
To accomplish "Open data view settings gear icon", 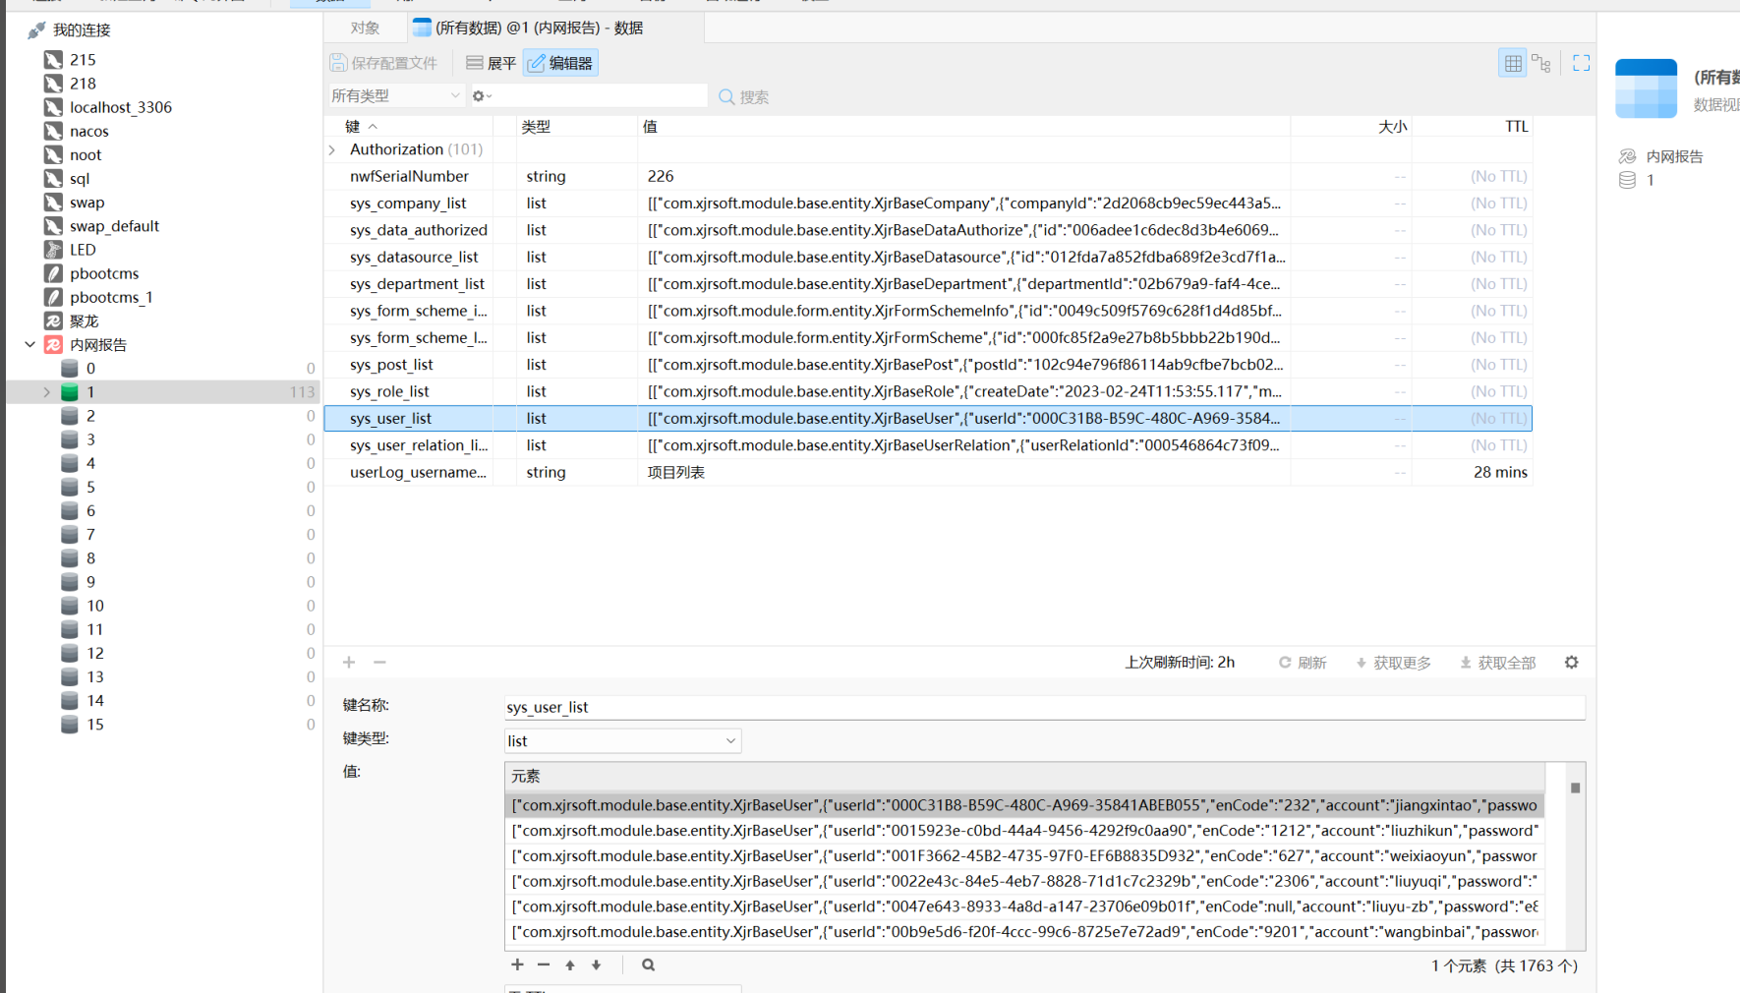I will coord(1572,662).
